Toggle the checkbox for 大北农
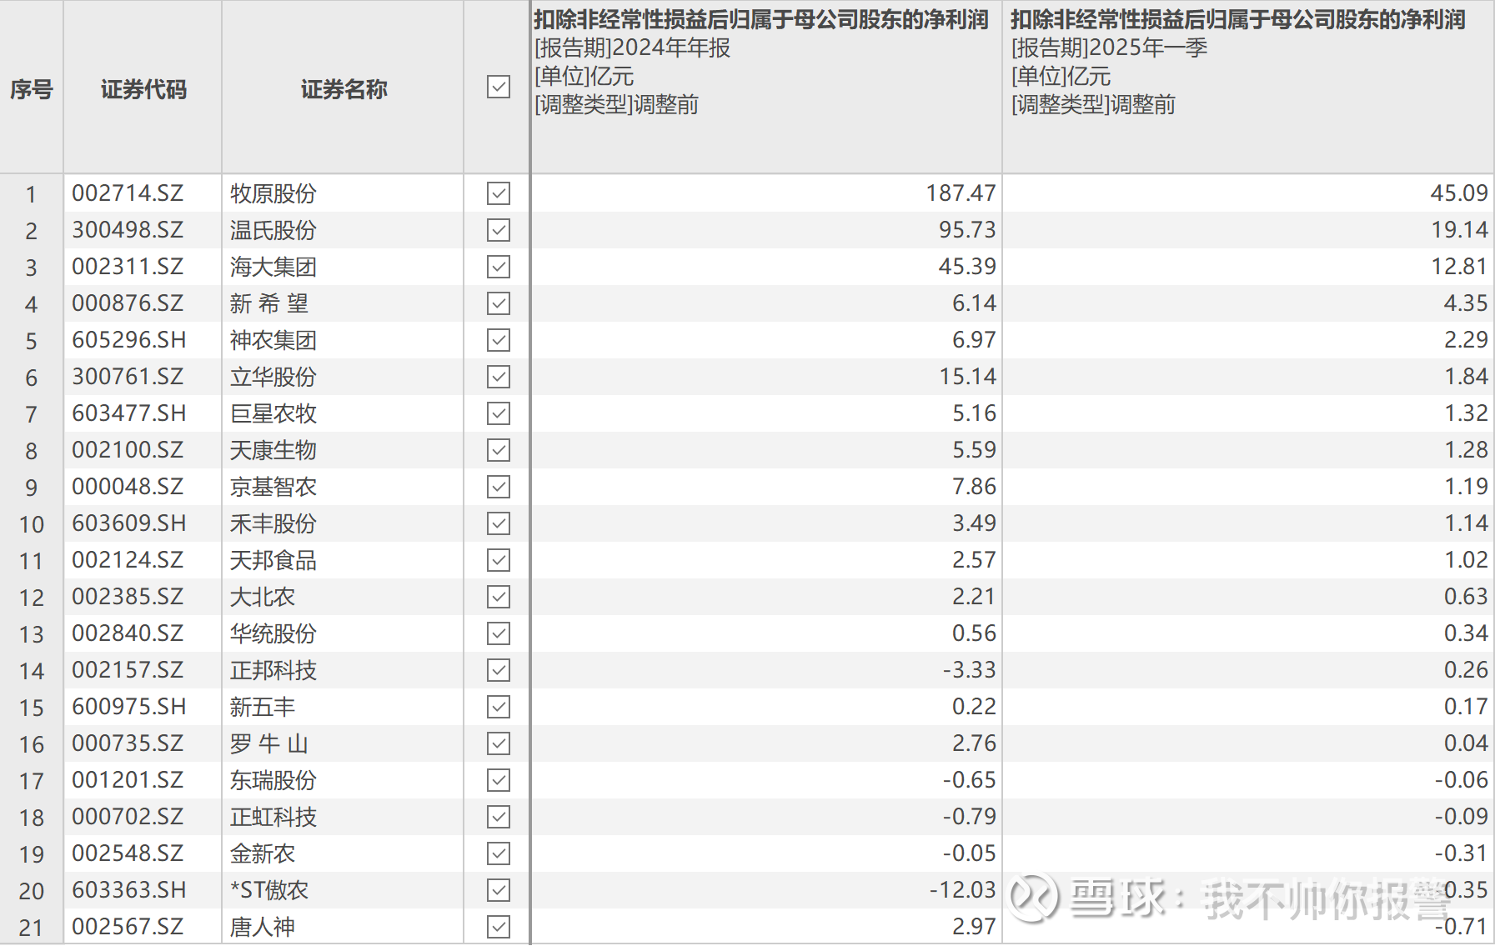 (499, 597)
